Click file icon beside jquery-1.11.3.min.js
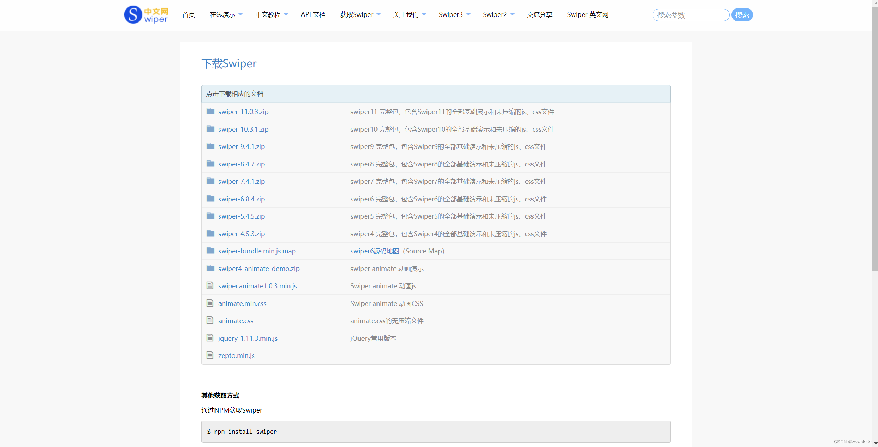Image resolution: width=878 pixels, height=447 pixels. pyautogui.click(x=210, y=338)
